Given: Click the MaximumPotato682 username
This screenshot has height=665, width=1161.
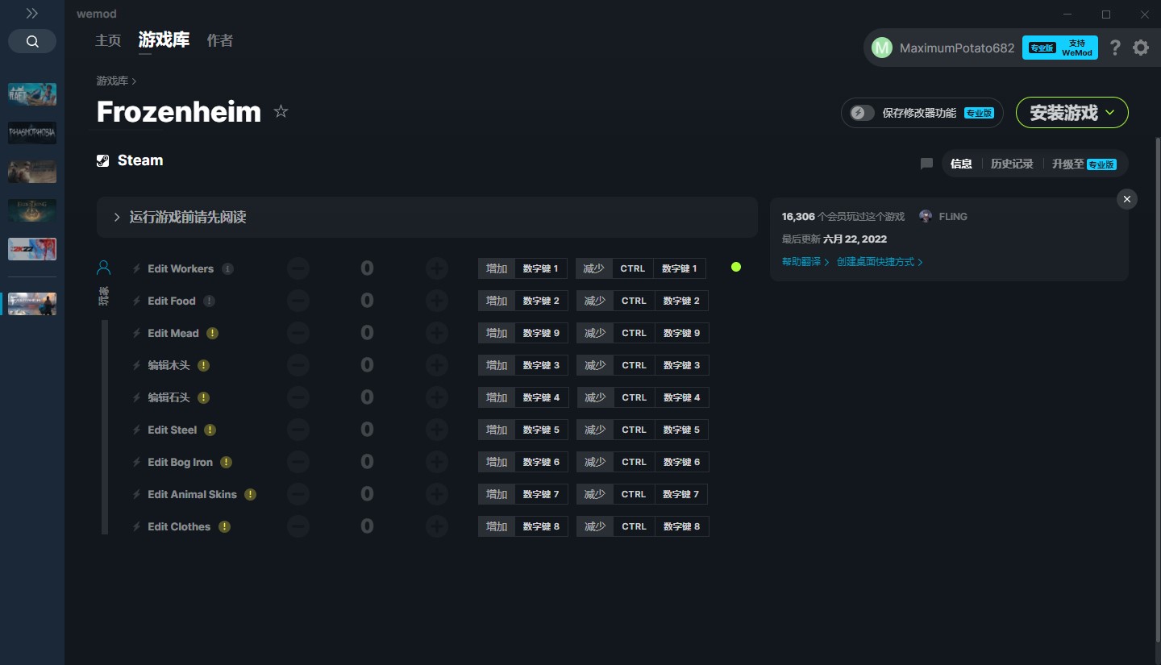Looking at the screenshot, I should click(957, 48).
